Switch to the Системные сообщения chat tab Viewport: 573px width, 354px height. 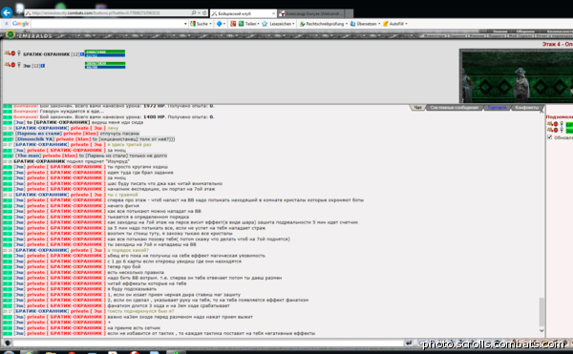tap(454, 108)
